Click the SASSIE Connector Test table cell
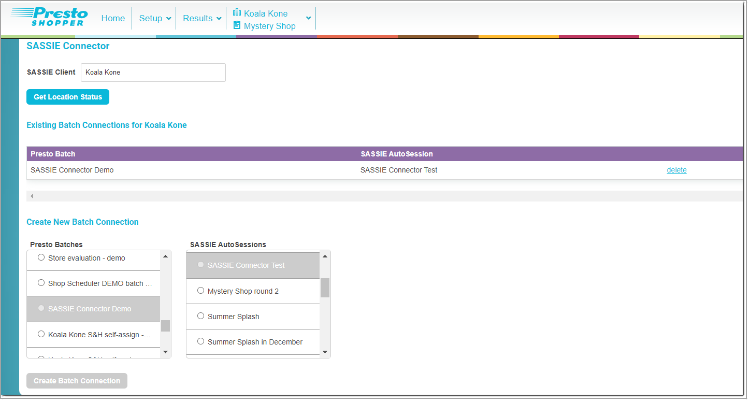 [399, 170]
